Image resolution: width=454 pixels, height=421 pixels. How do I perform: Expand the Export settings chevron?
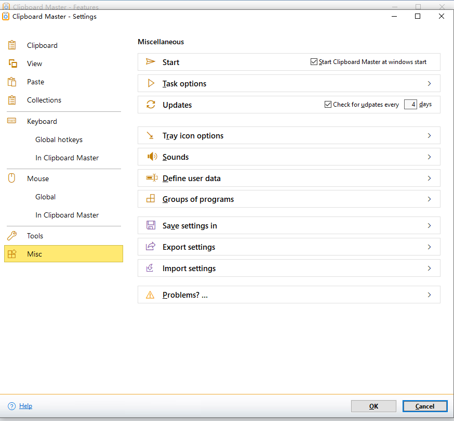[x=430, y=247]
